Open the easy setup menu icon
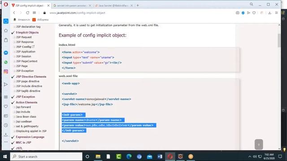Screen dimensions: 287x161 tap(276, 13)
